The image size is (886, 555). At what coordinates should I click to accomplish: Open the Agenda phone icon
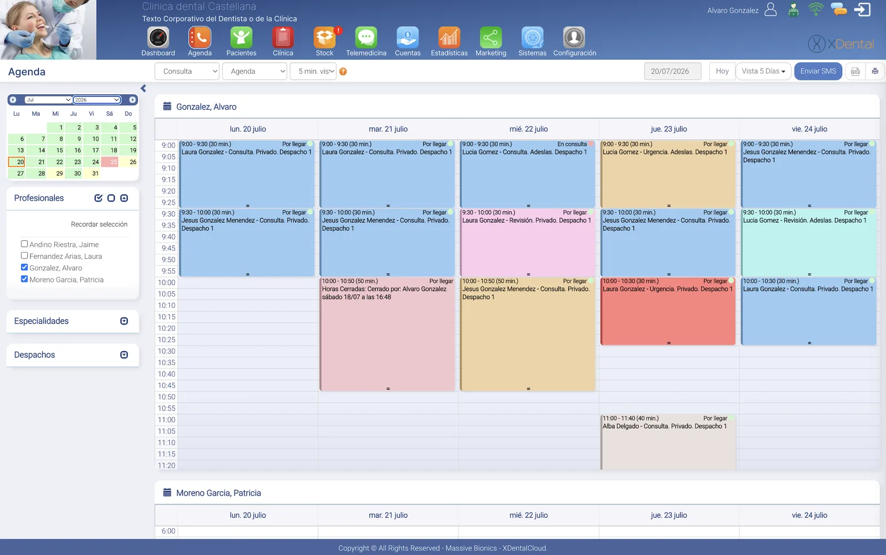coord(199,38)
